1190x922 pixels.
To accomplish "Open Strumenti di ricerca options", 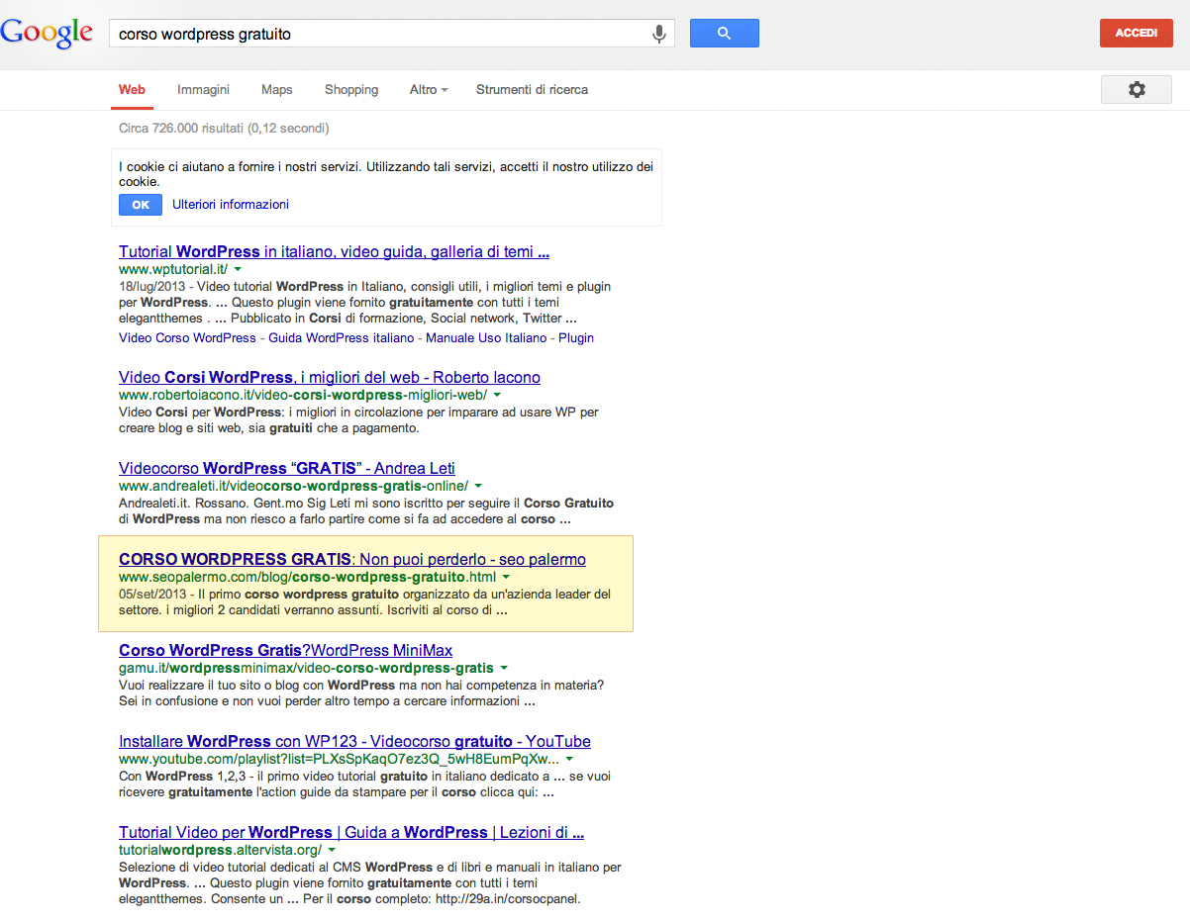I will [532, 90].
